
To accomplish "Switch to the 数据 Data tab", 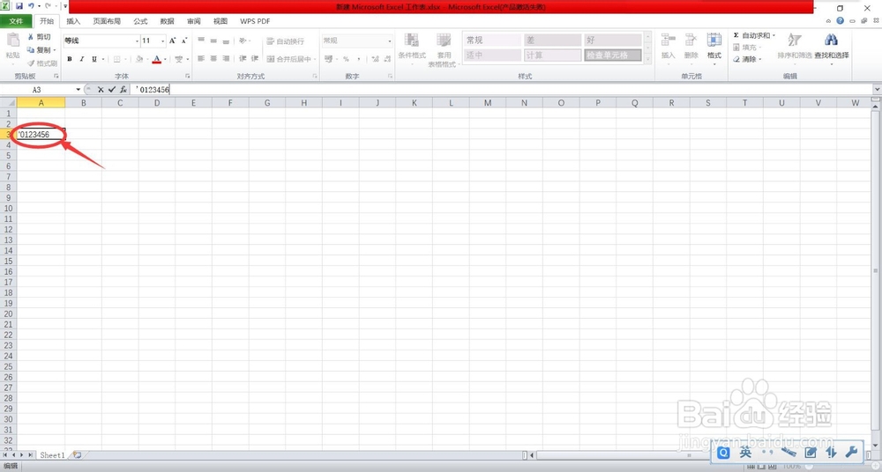I will 167,21.
